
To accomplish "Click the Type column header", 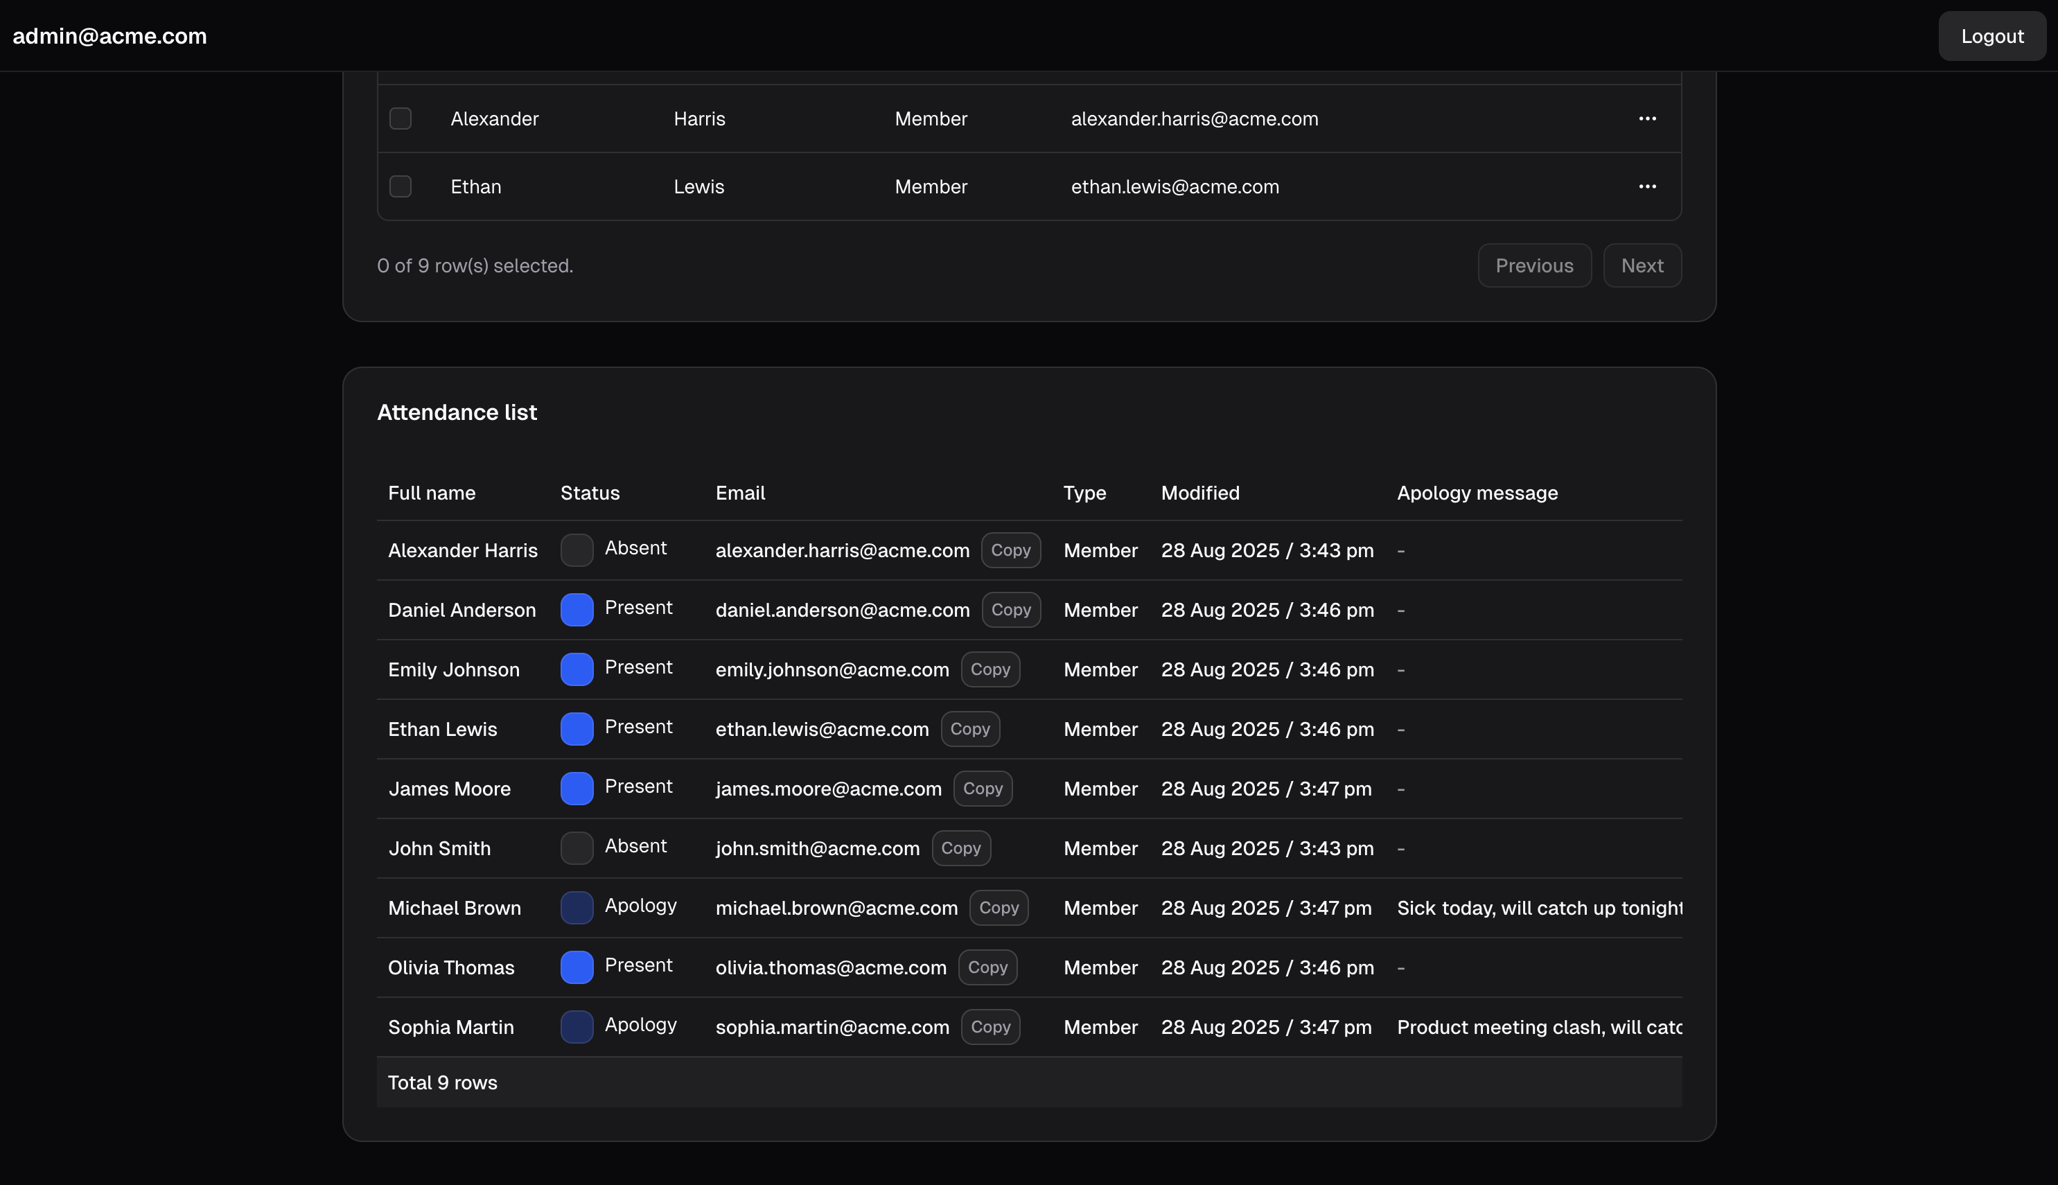I will coord(1084,493).
